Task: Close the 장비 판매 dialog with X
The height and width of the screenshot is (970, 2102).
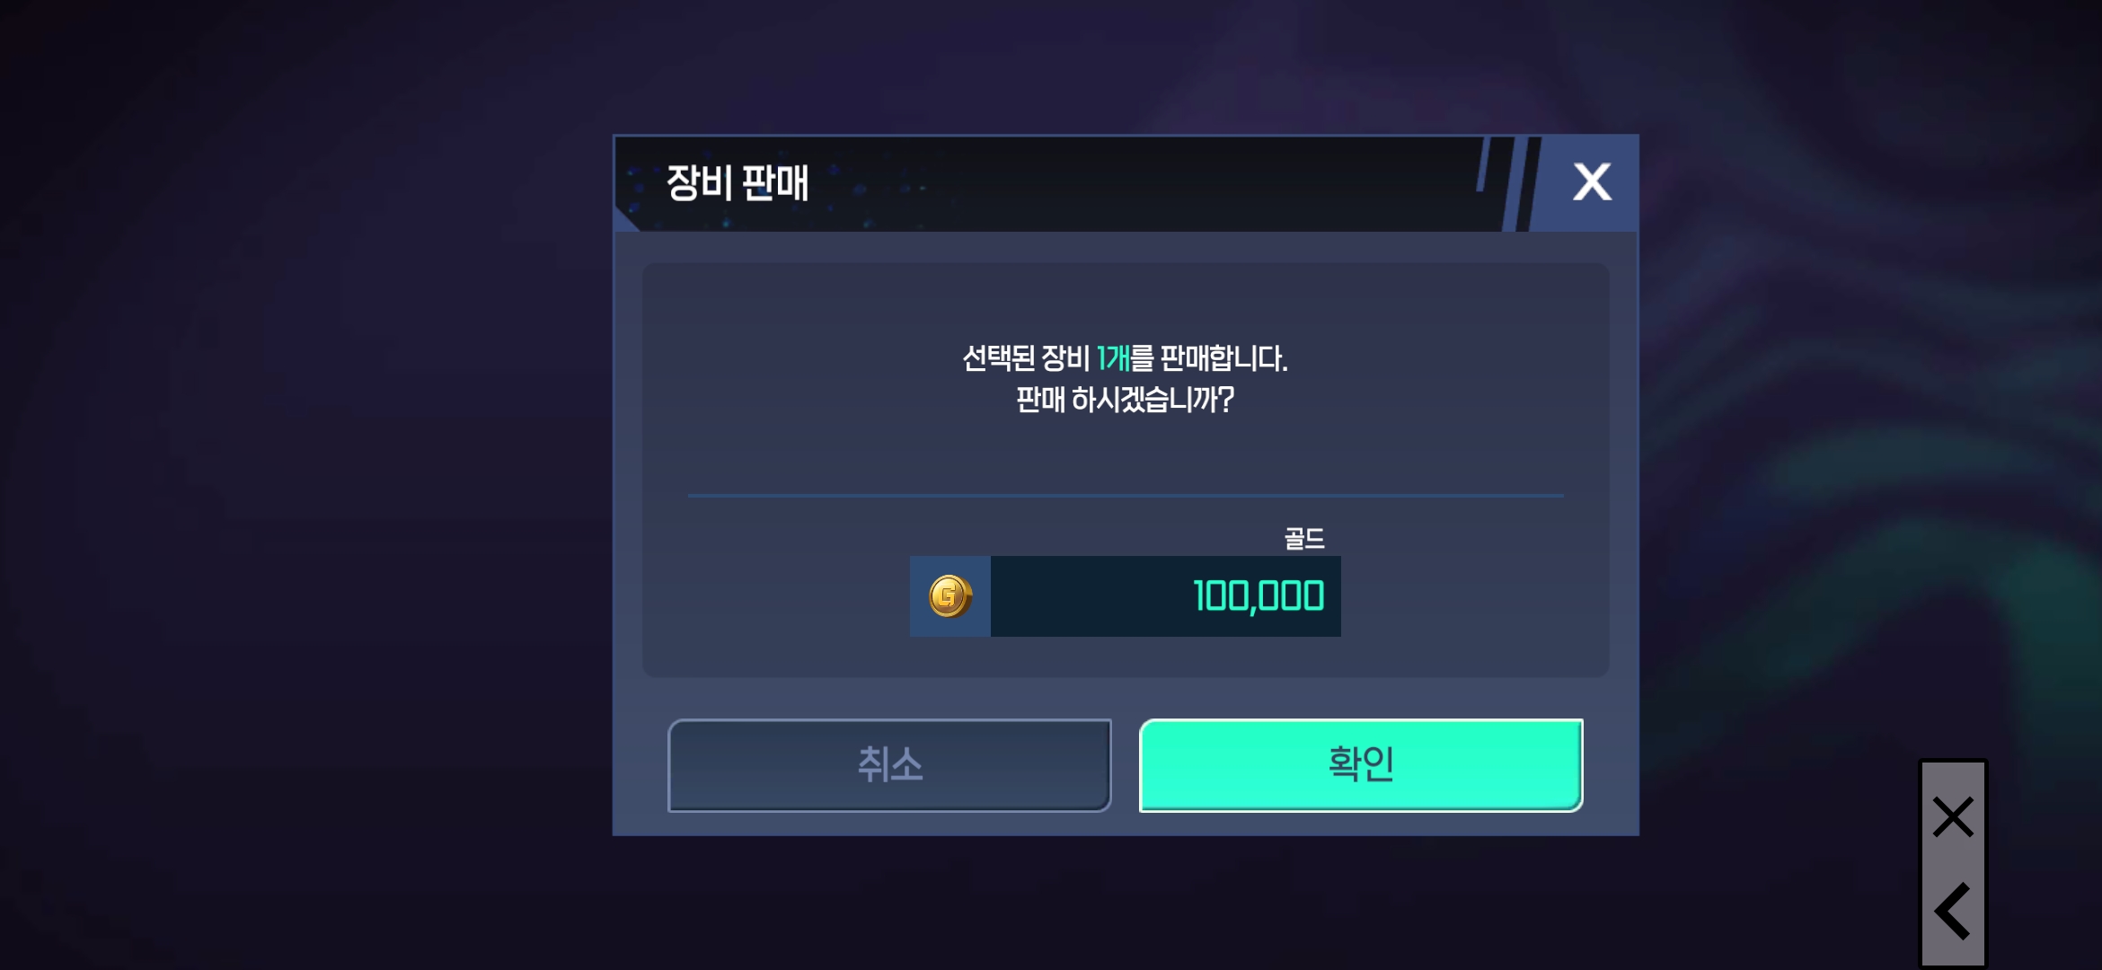Action: 1592,182
